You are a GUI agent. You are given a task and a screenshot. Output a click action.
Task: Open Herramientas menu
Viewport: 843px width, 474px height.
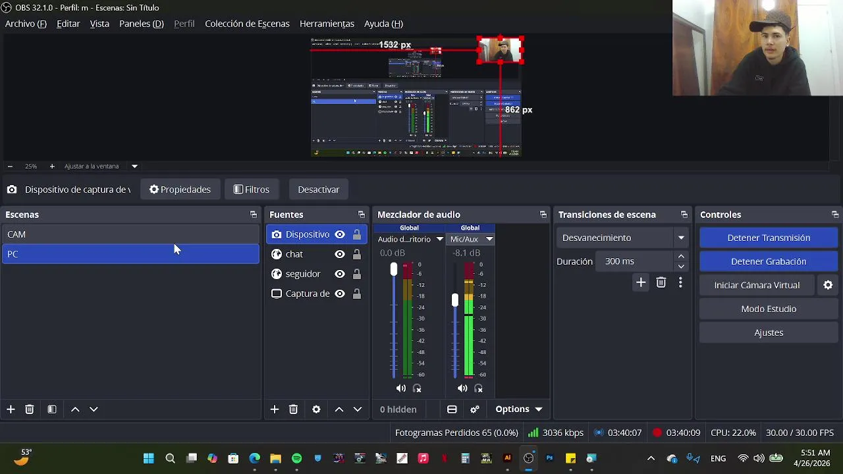(327, 24)
